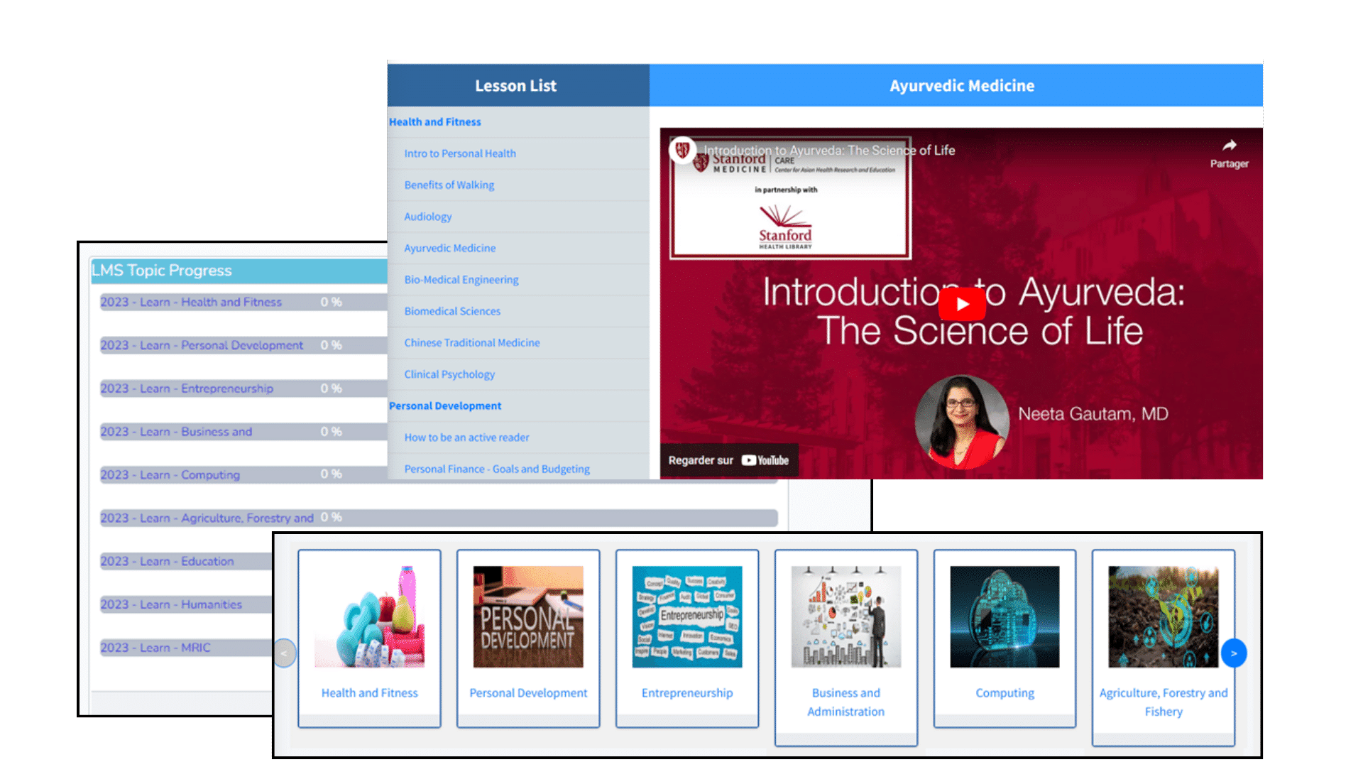The height and width of the screenshot is (767, 1363).
Task: Click the carousel next arrow button
Action: (x=1233, y=653)
